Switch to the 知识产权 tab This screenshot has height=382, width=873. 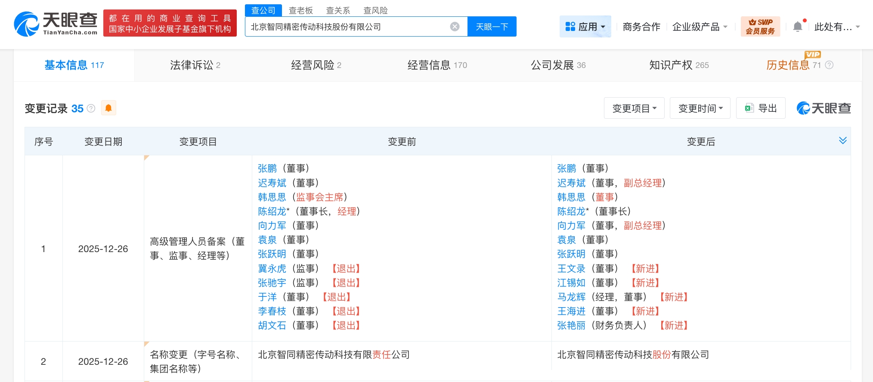click(678, 65)
